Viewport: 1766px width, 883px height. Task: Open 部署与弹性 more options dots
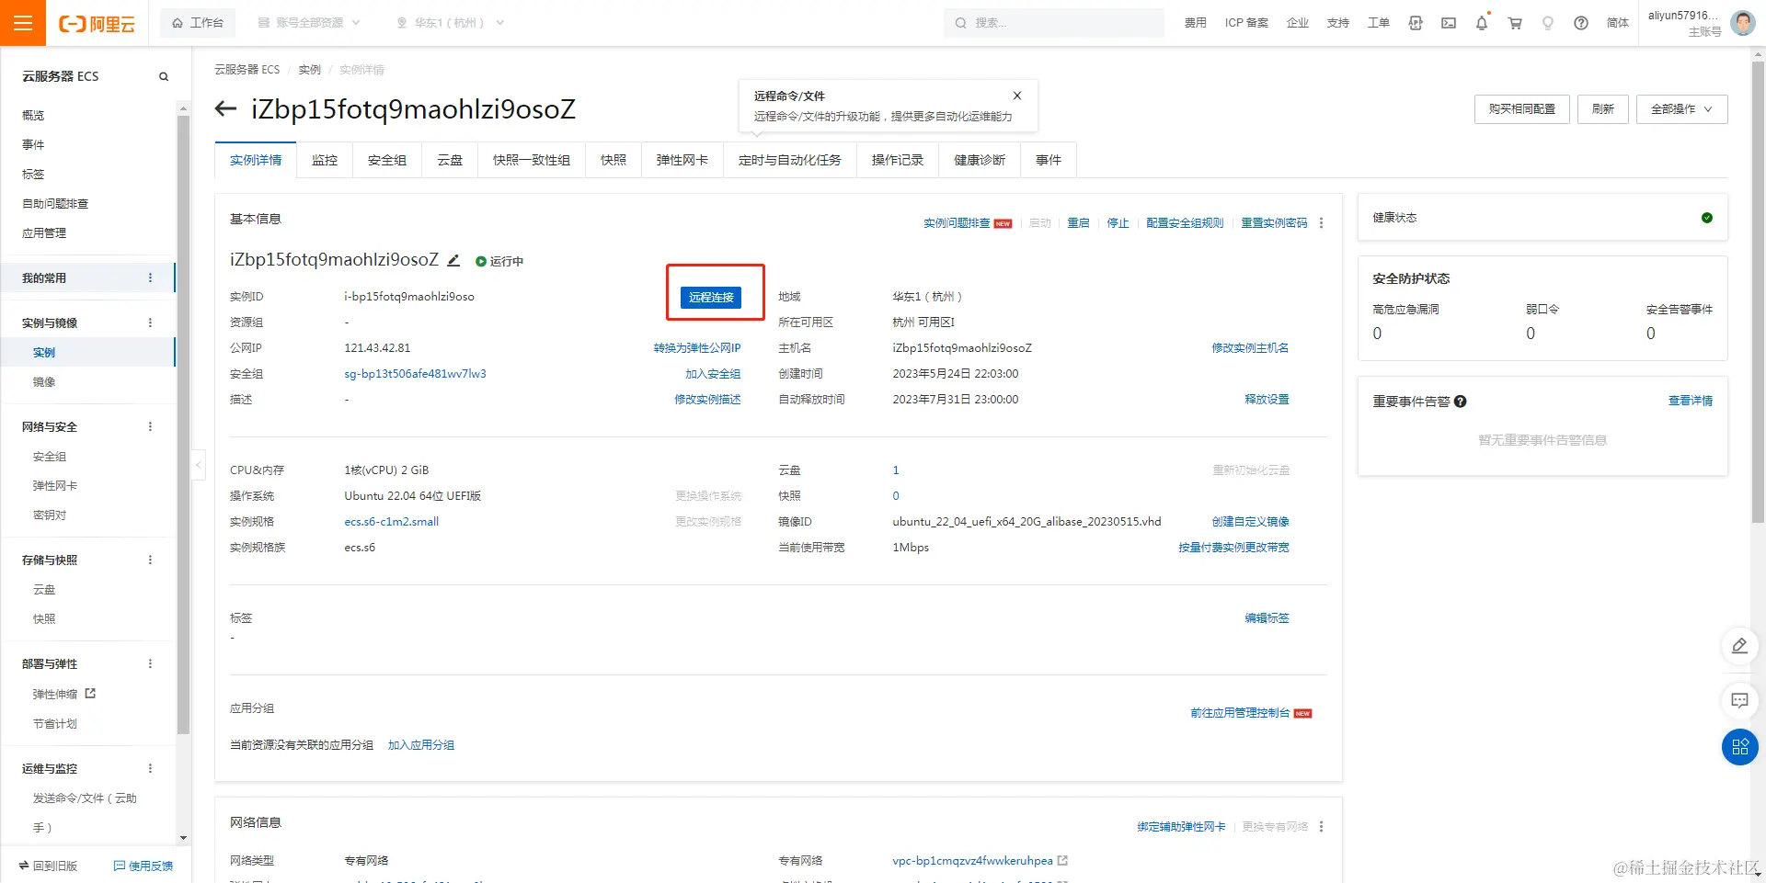[150, 663]
